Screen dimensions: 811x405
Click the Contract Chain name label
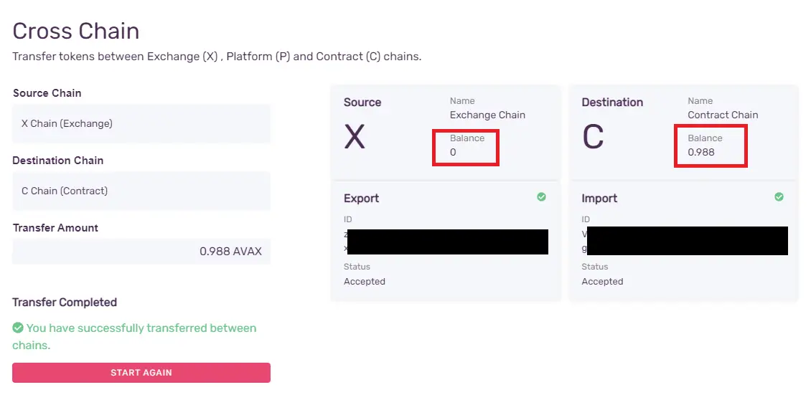(x=723, y=115)
